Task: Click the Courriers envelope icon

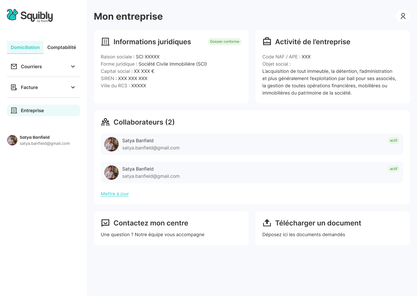Action: pyautogui.click(x=14, y=66)
